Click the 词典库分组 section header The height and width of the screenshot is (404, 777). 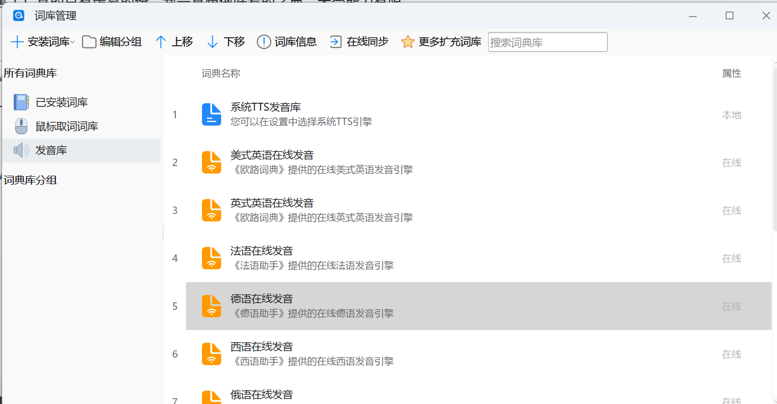tap(30, 180)
